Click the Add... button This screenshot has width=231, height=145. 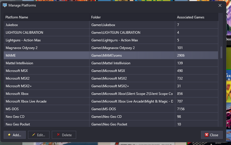tap(15, 135)
